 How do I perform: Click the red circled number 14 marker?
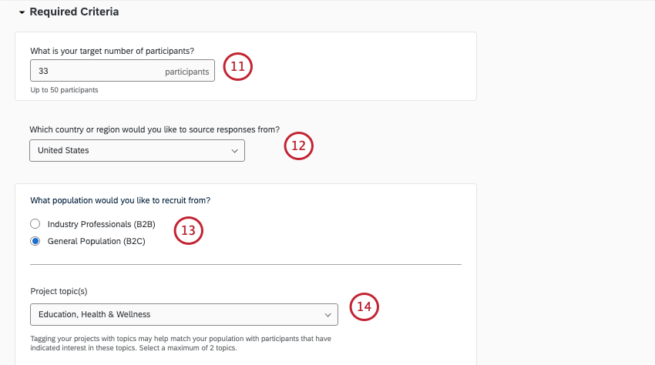(x=364, y=307)
